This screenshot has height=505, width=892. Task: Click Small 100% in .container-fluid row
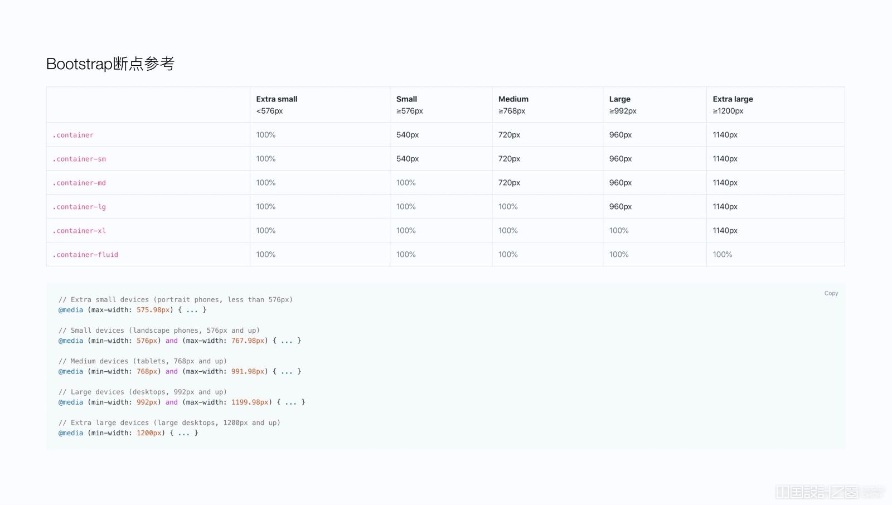click(406, 255)
